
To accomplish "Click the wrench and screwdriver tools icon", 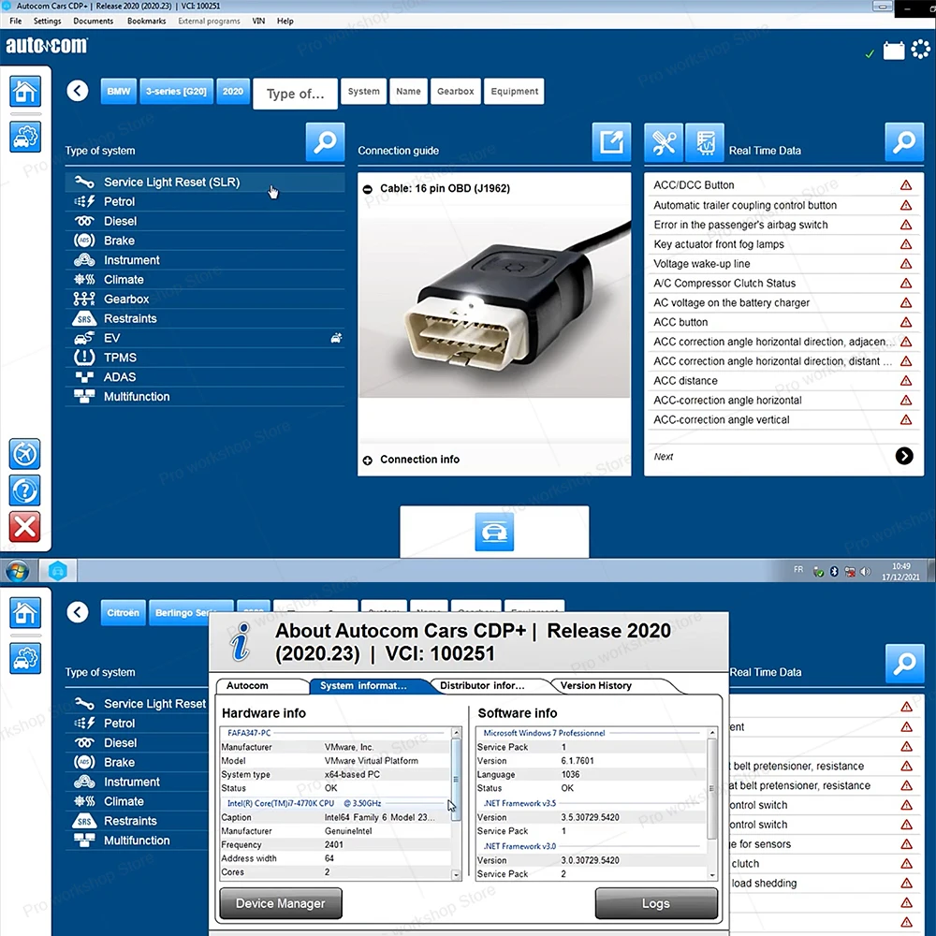I will [x=664, y=142].
